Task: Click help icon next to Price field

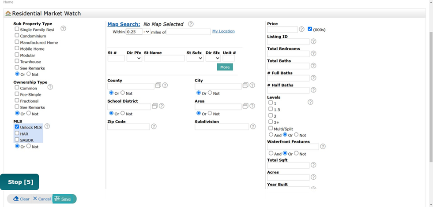Action: 301,29
